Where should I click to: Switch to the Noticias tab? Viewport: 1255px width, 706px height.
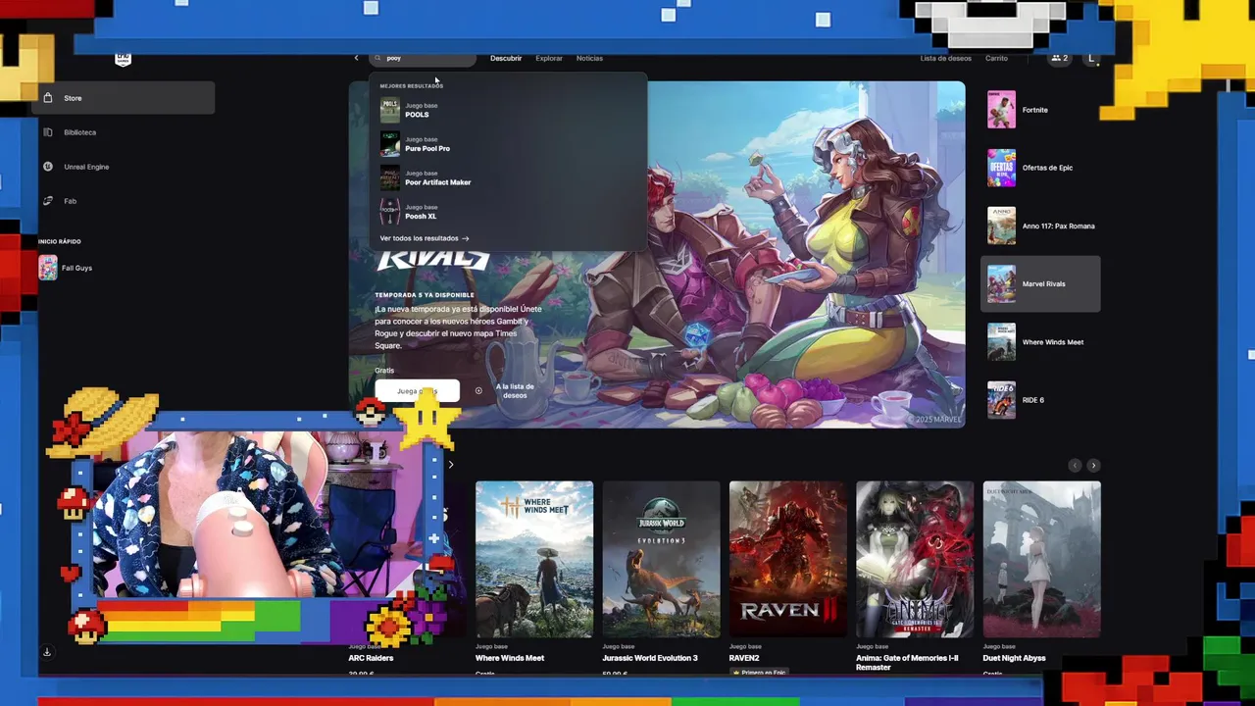click(589, 58)
